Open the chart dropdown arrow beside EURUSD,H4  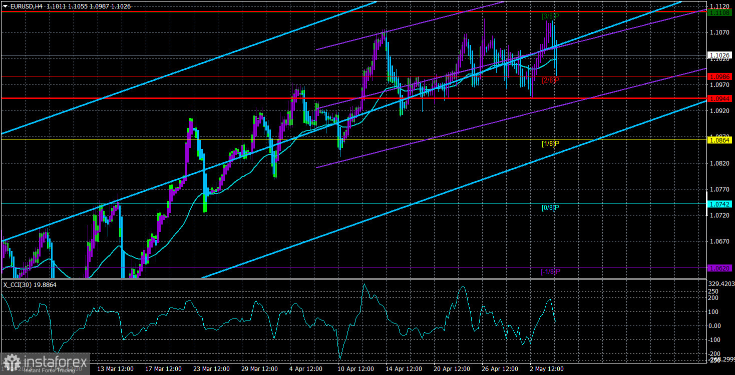point(5,6)
